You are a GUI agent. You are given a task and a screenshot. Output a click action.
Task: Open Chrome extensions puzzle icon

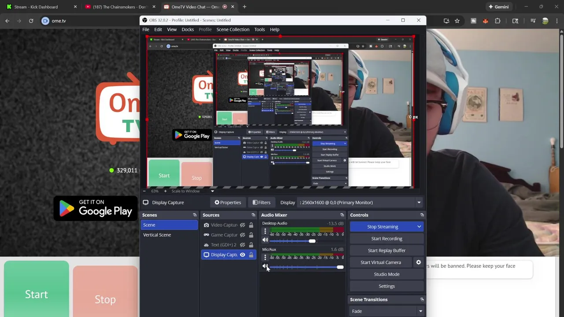(x=497, y=21)
